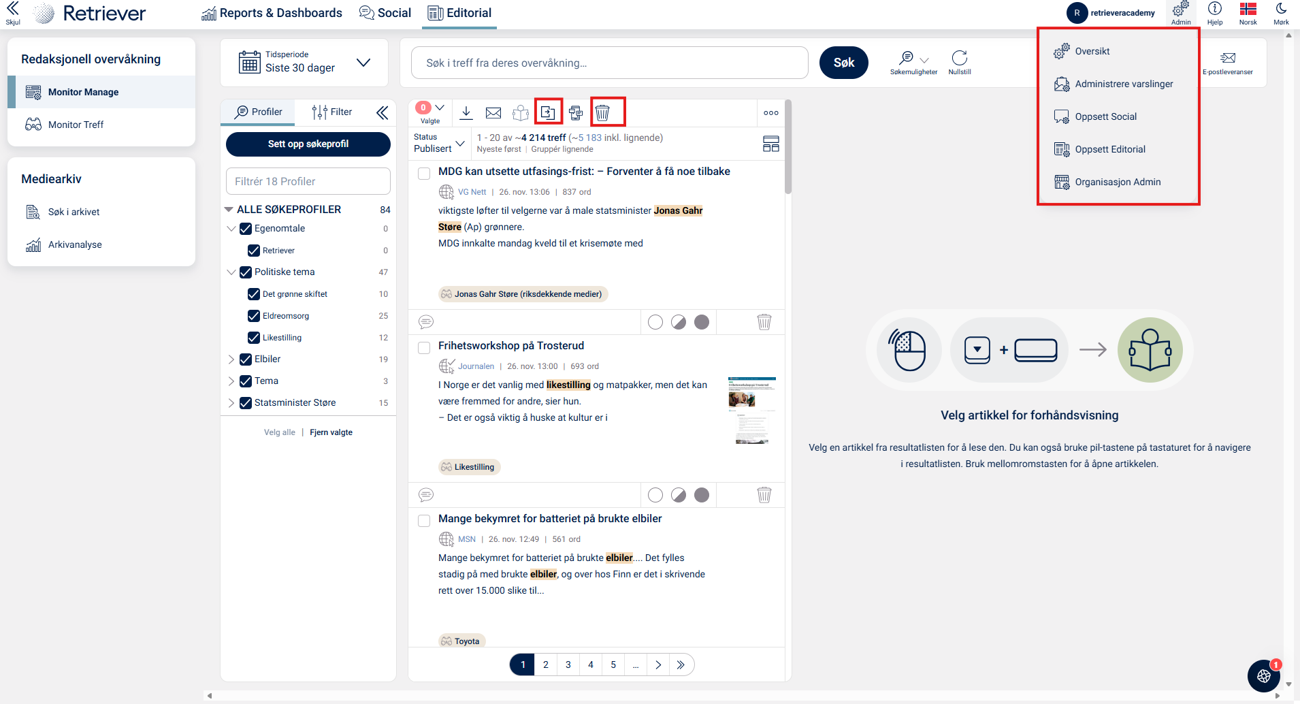The width and height of the screenshot is (1300, 704).
Task: Delete the MDG article with trash icon
Action: pos(764,322)
